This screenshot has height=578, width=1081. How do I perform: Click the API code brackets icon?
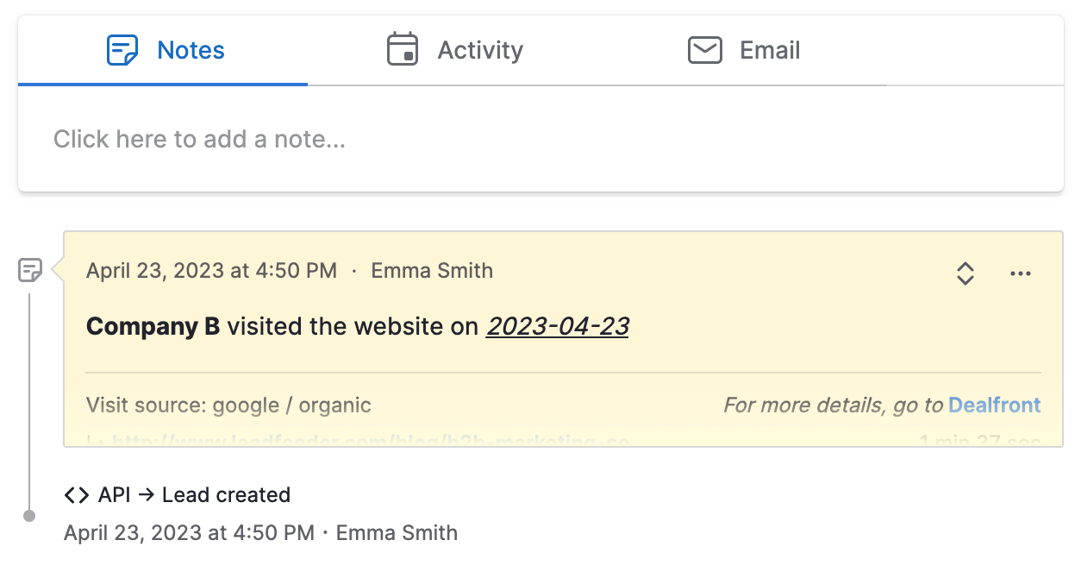pos(77,495)
